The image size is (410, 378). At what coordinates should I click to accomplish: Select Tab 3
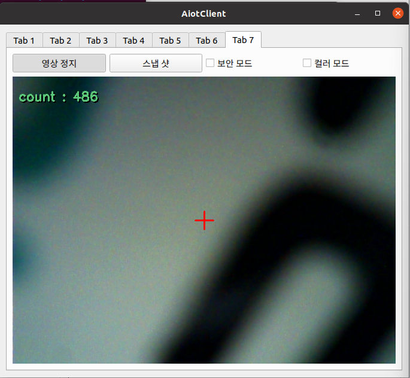pyautogui.click(x=98, y=41)
